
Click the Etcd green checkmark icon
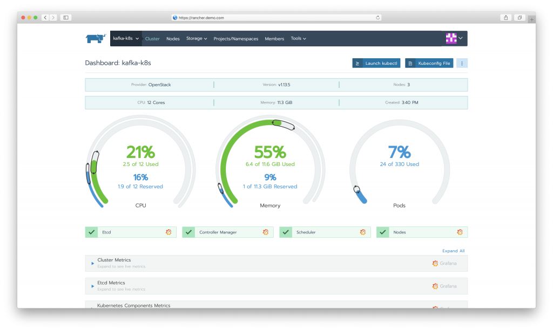(x=91, y=232)
